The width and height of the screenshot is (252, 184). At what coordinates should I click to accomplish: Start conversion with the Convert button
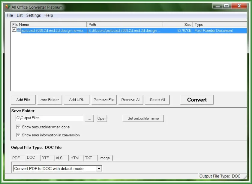coord(197,100)
